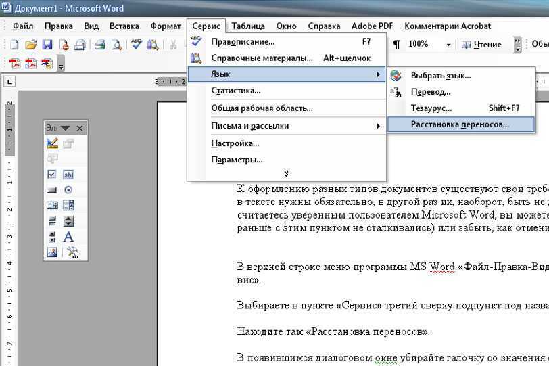The image size is (549, 366).
Task: Expand standard toolbar options next to Чтение
Action: (517, 45)
